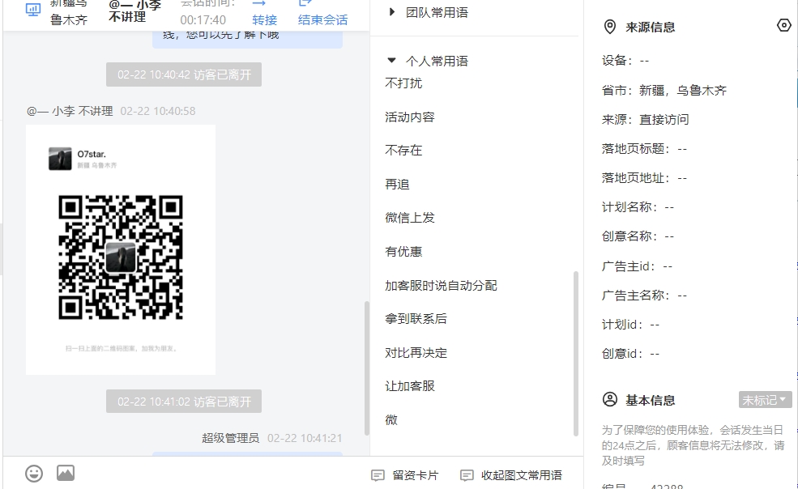
Task: Click the send image icon
Action: coord(65,474)
